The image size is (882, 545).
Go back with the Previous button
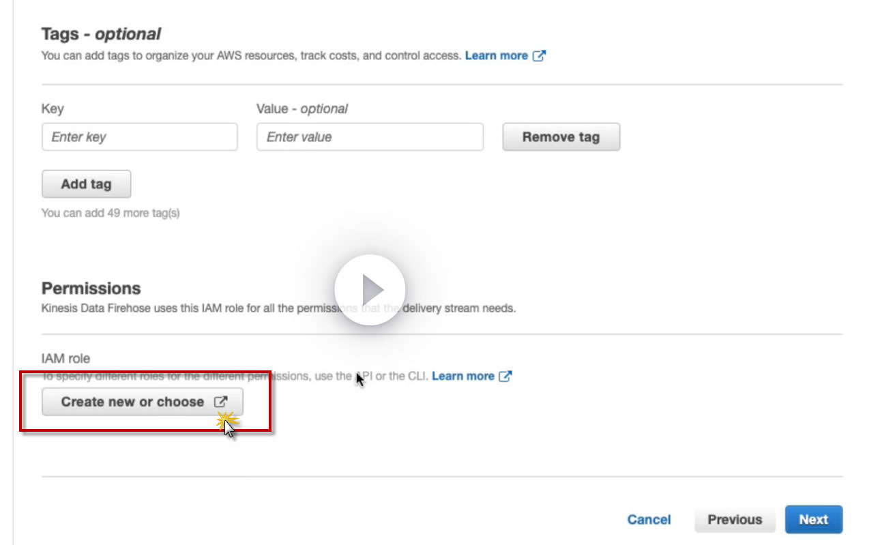pos(734,519)
